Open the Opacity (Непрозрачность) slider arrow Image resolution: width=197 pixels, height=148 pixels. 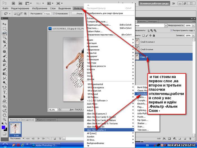click(x=193, y=25)
